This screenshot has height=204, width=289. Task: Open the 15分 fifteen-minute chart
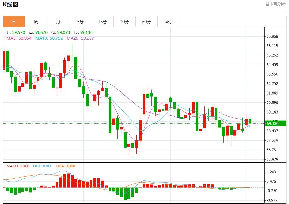pyautogui.click(x=102, y=21)
